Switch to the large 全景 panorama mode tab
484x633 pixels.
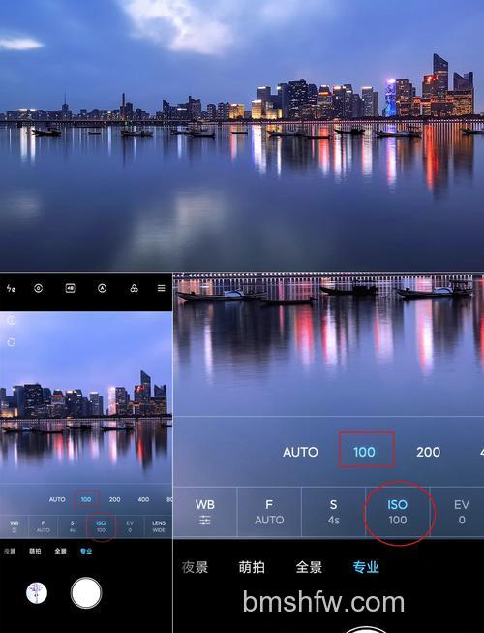coord(309,567)
